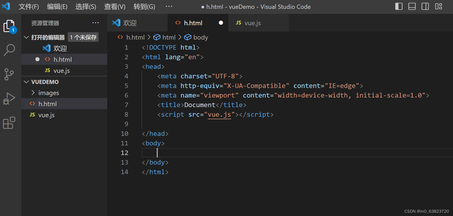The height and width of the screenshot is (216, 453).
Task: Open the Explorer view in activity bar
Action: click(10, 26)
